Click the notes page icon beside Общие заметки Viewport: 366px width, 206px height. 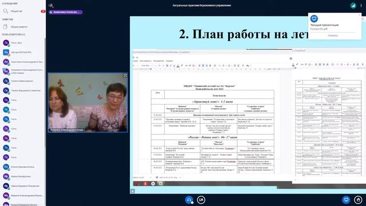tap(5, 27)
